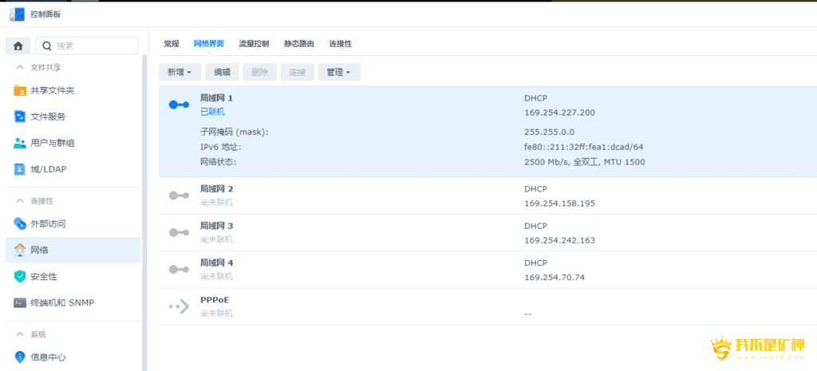817x371 pixels.
Task: Switch to Traffic Control (流量控制) tab
Action: [x=254, y=44]
